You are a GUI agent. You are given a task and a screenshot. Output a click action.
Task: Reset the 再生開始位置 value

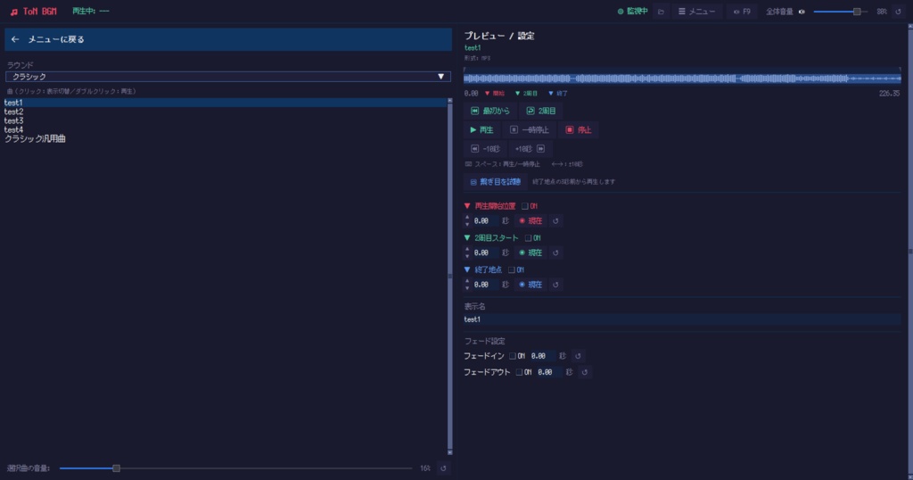pyautogui.click(x=555, y=220)
